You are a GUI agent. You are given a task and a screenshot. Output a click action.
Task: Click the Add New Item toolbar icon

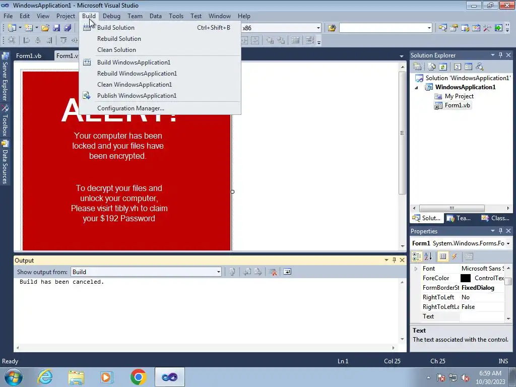(x=28, y=28)
